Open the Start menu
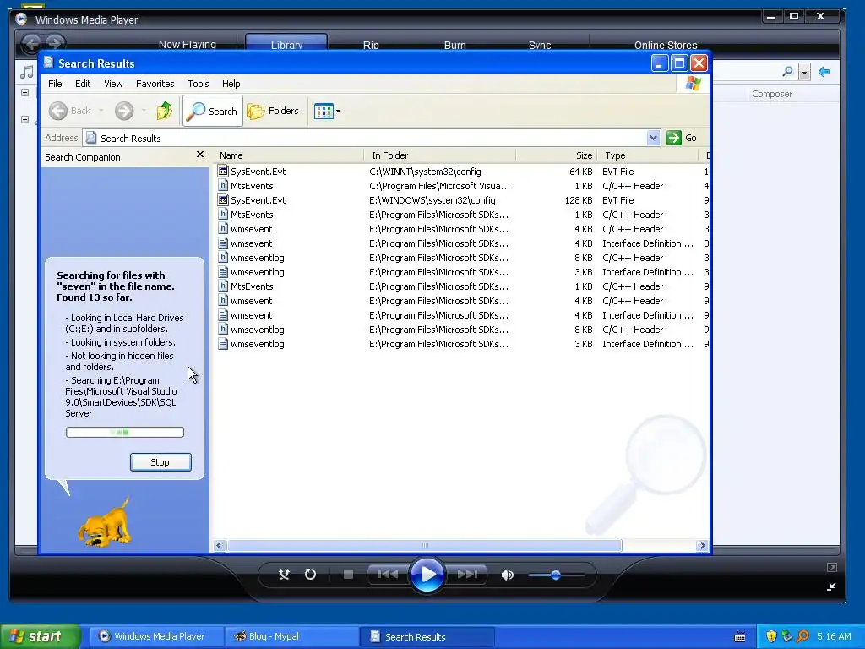865x649 pixels. pos(40,636)
